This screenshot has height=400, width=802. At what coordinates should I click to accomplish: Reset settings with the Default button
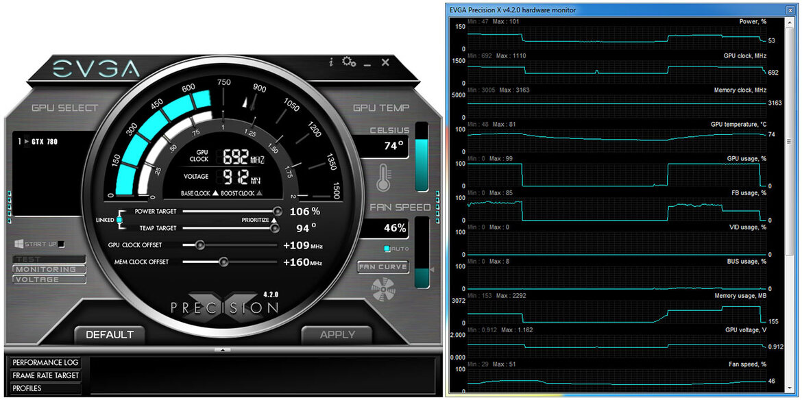[110, 335]
